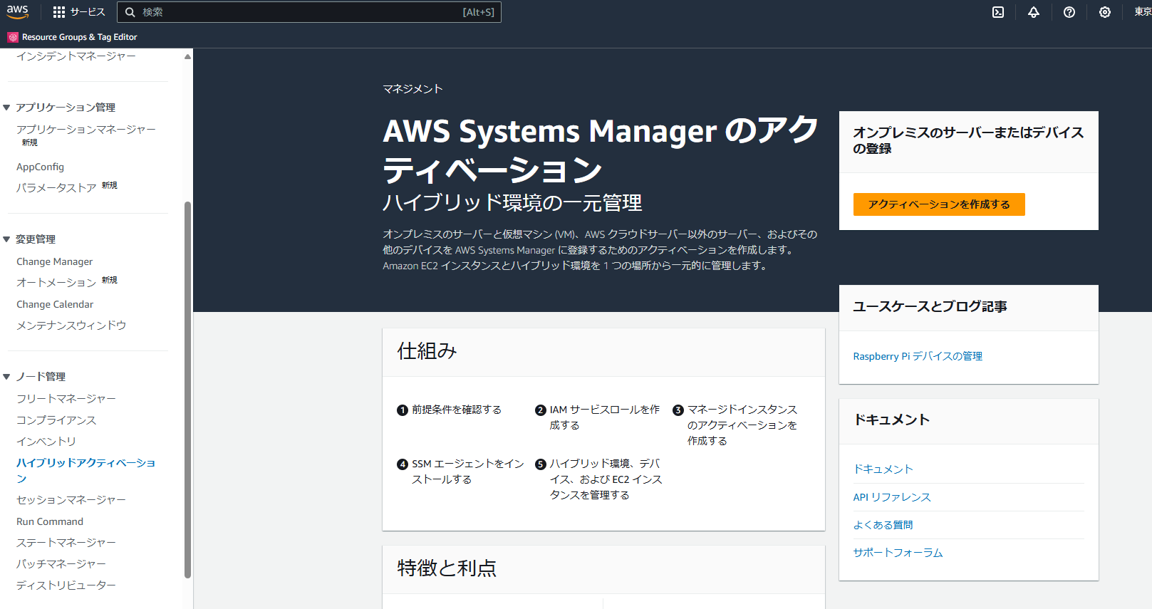Open インベントリ in sidebar
This screenshot has height=609, width=1152.
point(46,442)
